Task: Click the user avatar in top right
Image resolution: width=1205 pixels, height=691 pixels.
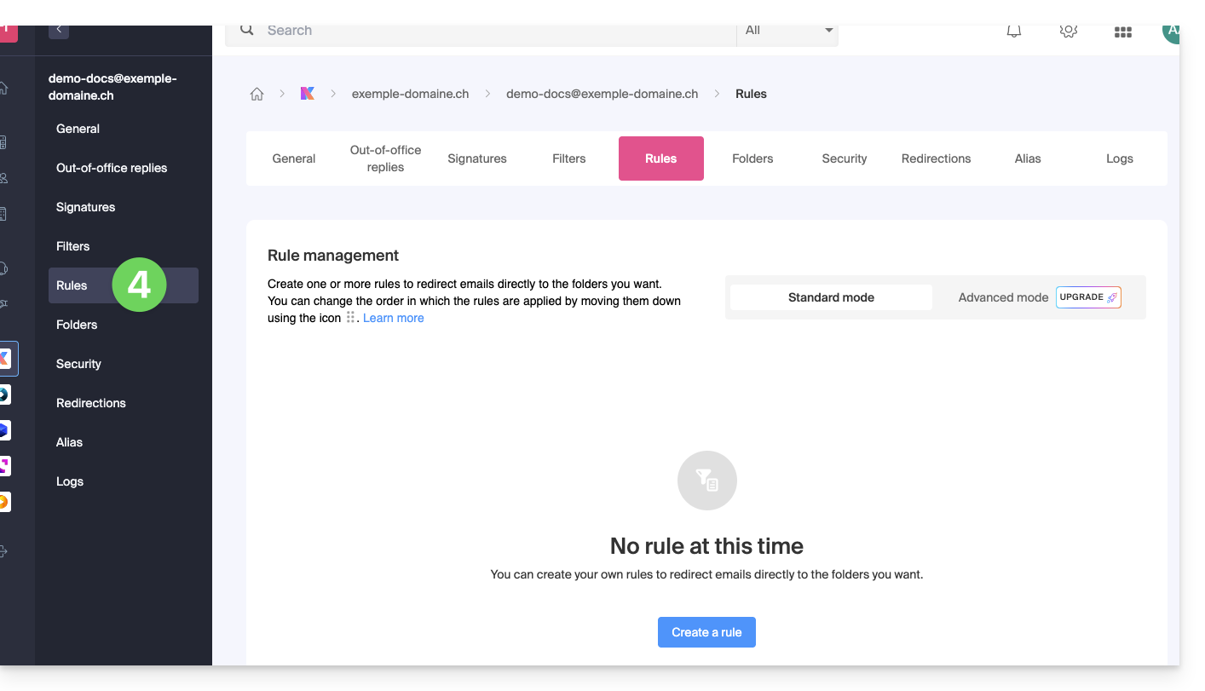Action: pos(1171,32)
